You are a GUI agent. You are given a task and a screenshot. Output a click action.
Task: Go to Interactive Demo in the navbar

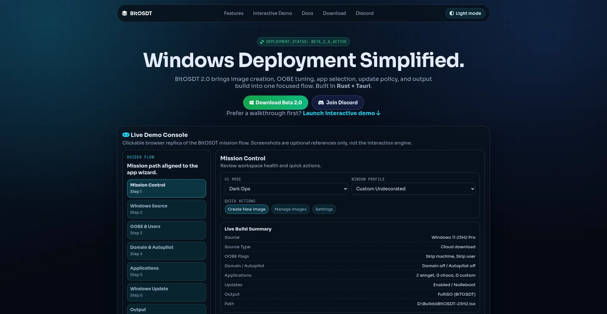(273, 13)
